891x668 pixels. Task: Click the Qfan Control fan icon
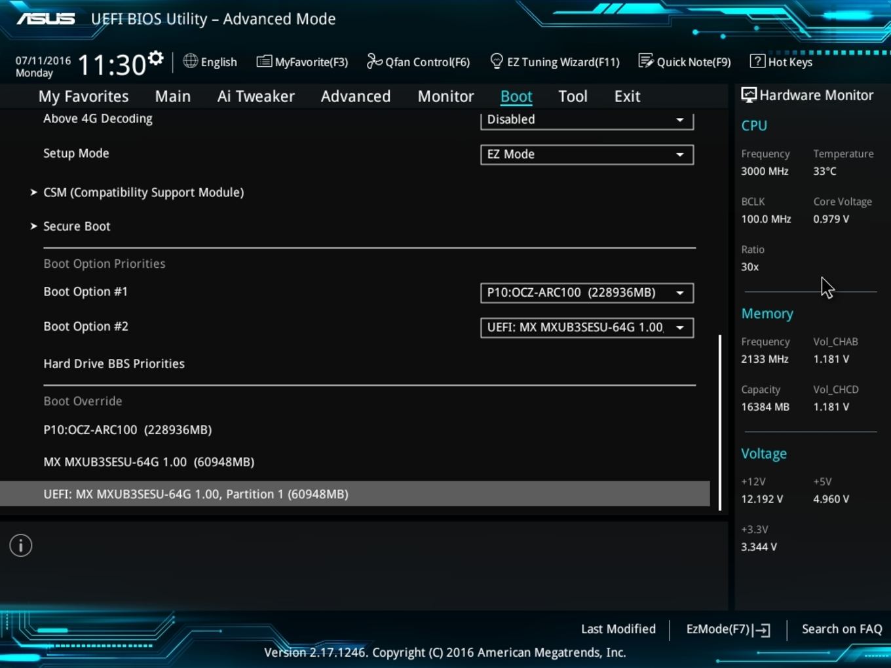click(x=374, y=61)
